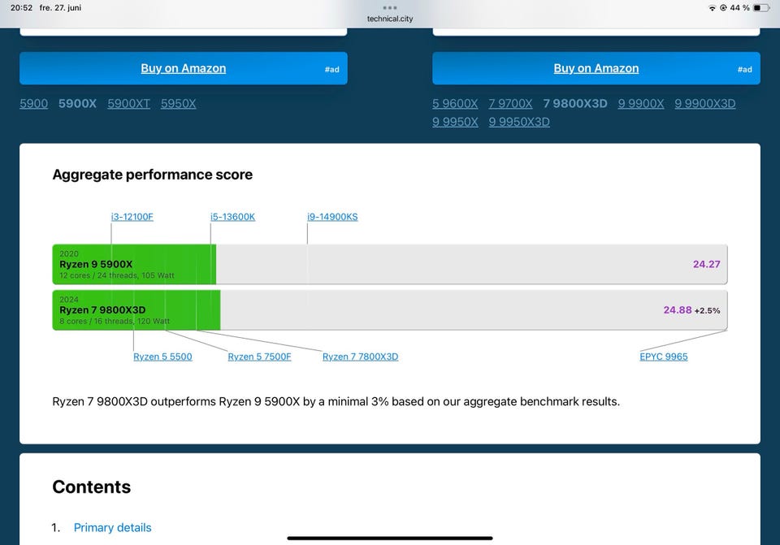Click the left #ad label
The width and height of the screenshot is (780, 545).
tap(331, 70)
